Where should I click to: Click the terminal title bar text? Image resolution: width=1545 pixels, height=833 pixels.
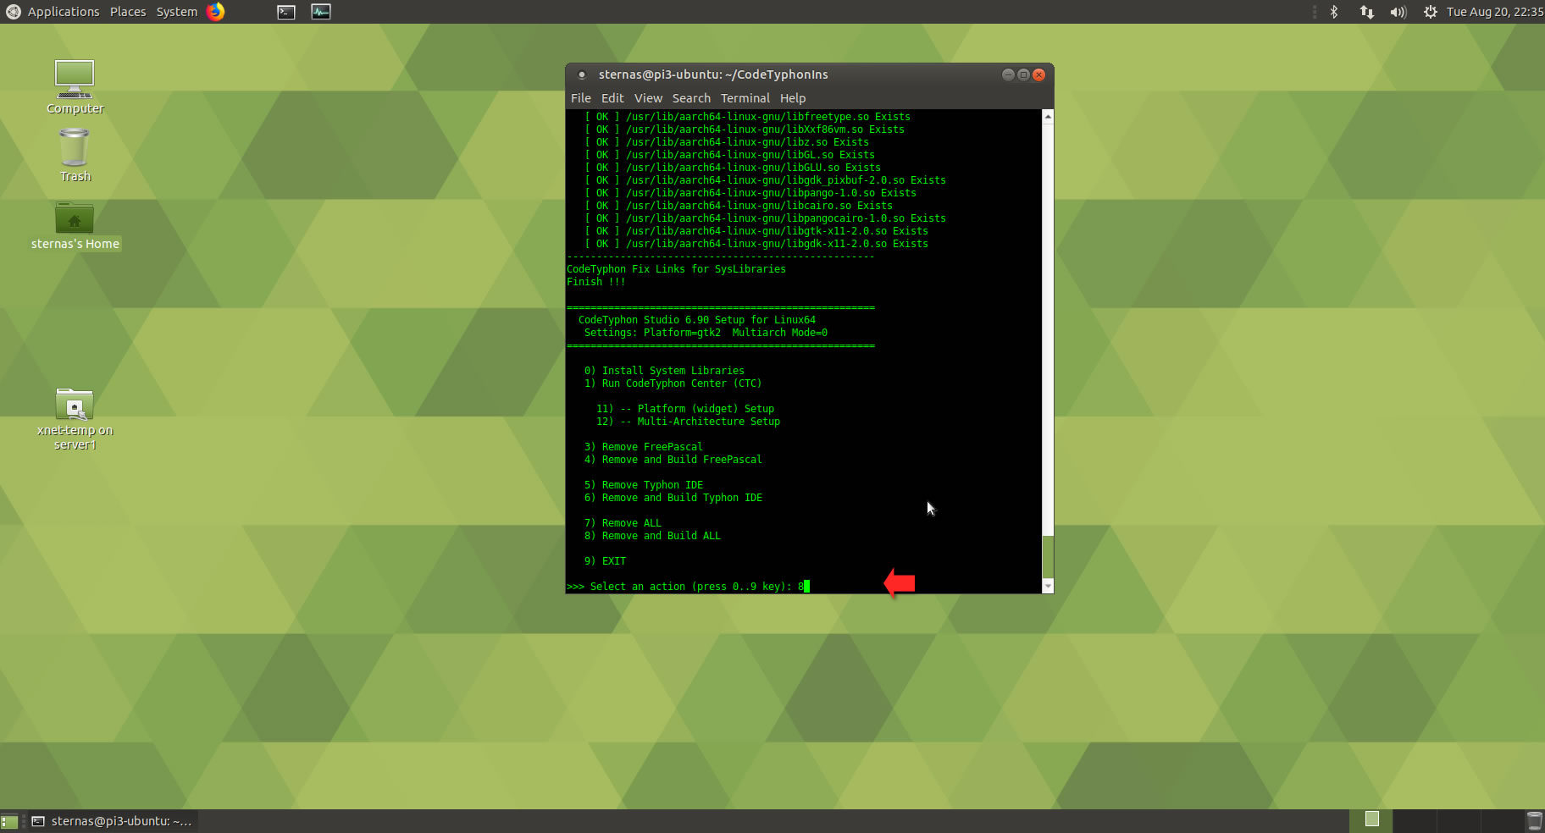pyautogui.click(x=713, y=74)
